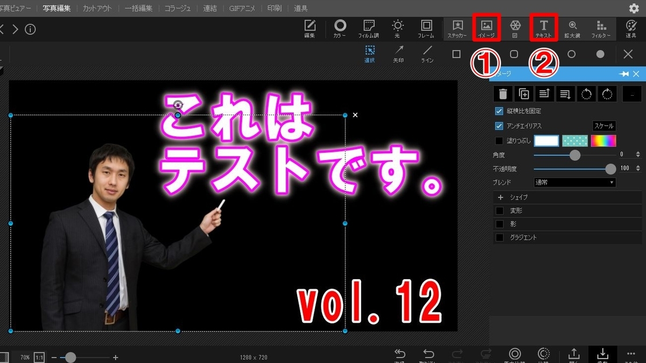The height and width of the screenshot is (363, 646).
Task: Select the テキスト (Text) tool
Action: (544, 29)
